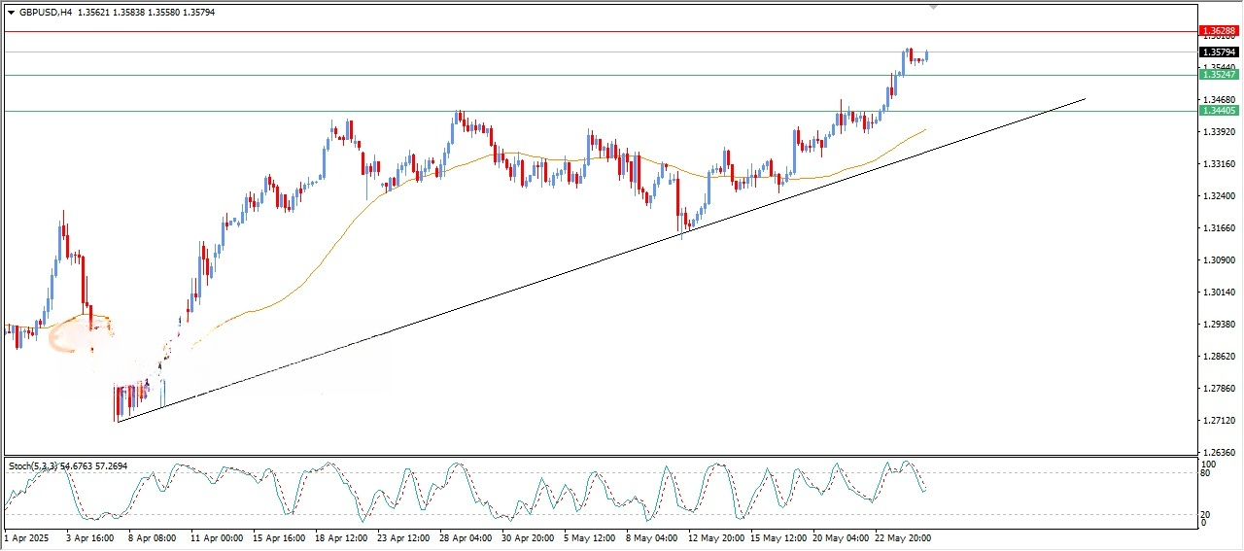Click the 1.31660 price axis value
1244x551 pixels.
pos(1219,228)
